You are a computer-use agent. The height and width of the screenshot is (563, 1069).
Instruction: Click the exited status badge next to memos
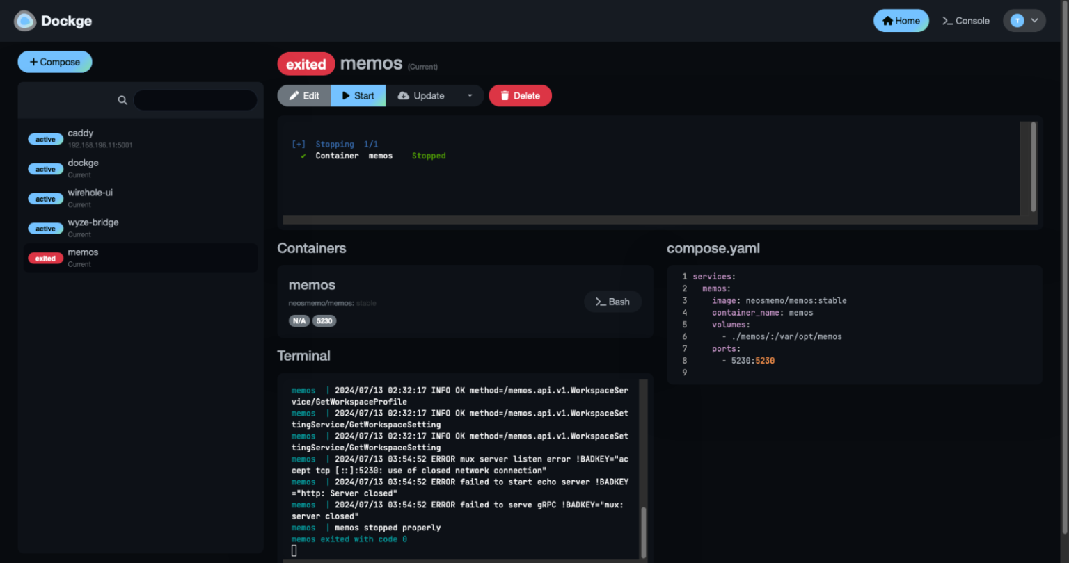pos(306,63)
